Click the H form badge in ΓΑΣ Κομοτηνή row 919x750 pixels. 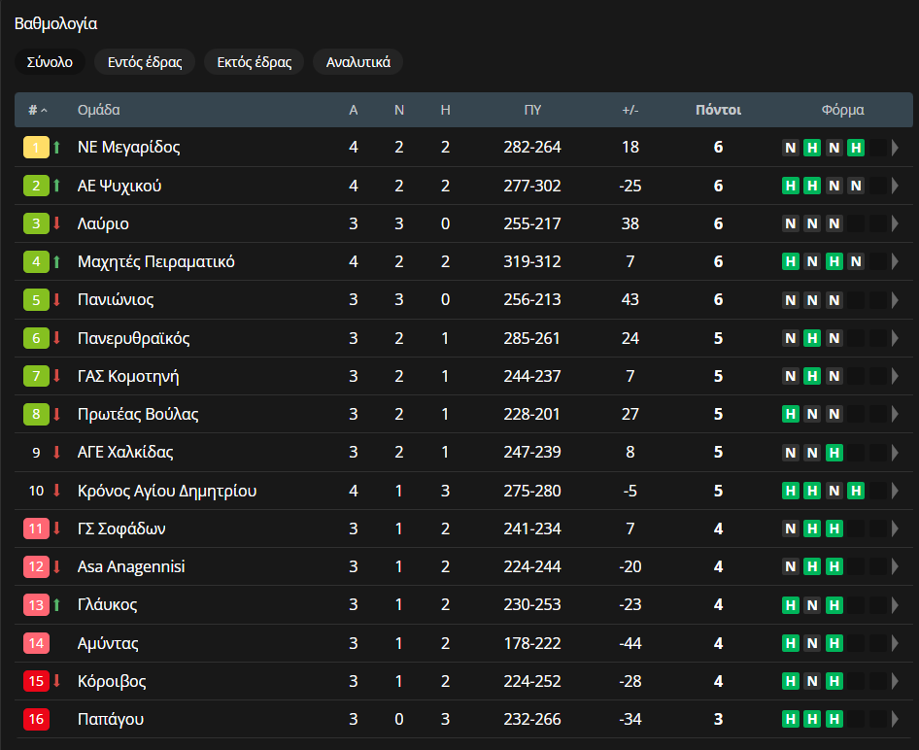[812, 376]
